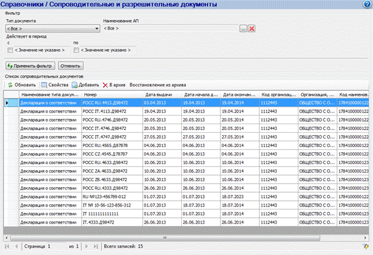Click the Отменить button
The image size is (373, 255).
pos(71,66)
